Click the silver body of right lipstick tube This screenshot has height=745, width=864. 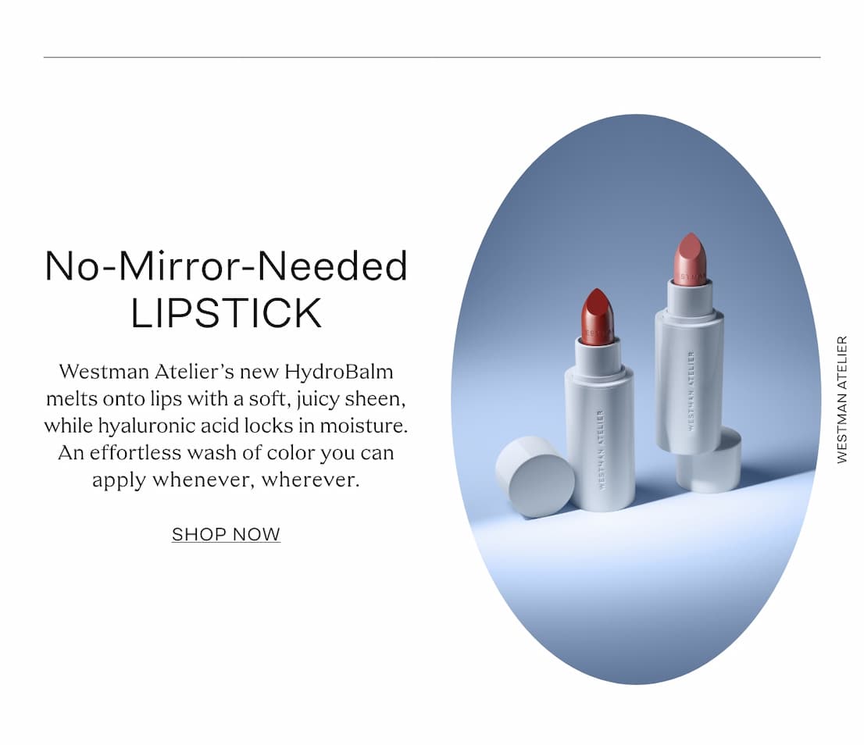pos(689,380)
